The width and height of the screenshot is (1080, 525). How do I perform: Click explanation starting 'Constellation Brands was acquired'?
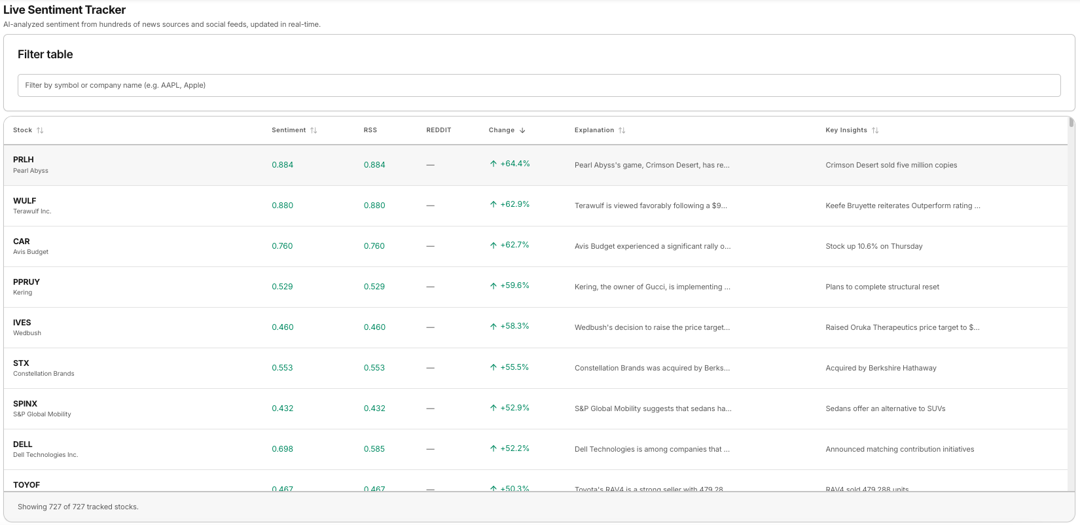pos(653,368)
